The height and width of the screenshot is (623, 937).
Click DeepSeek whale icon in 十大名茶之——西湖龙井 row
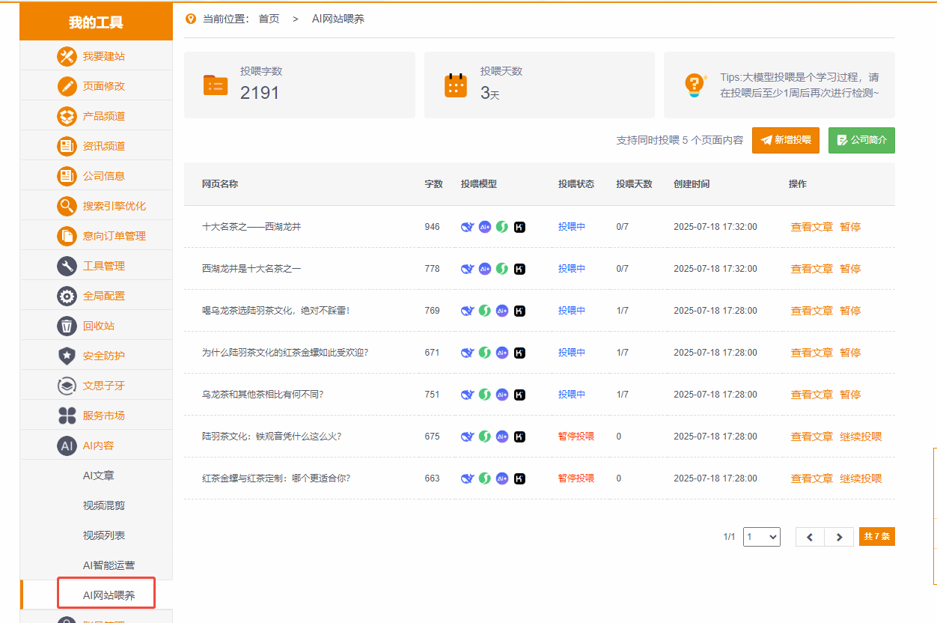pos(467,227)
